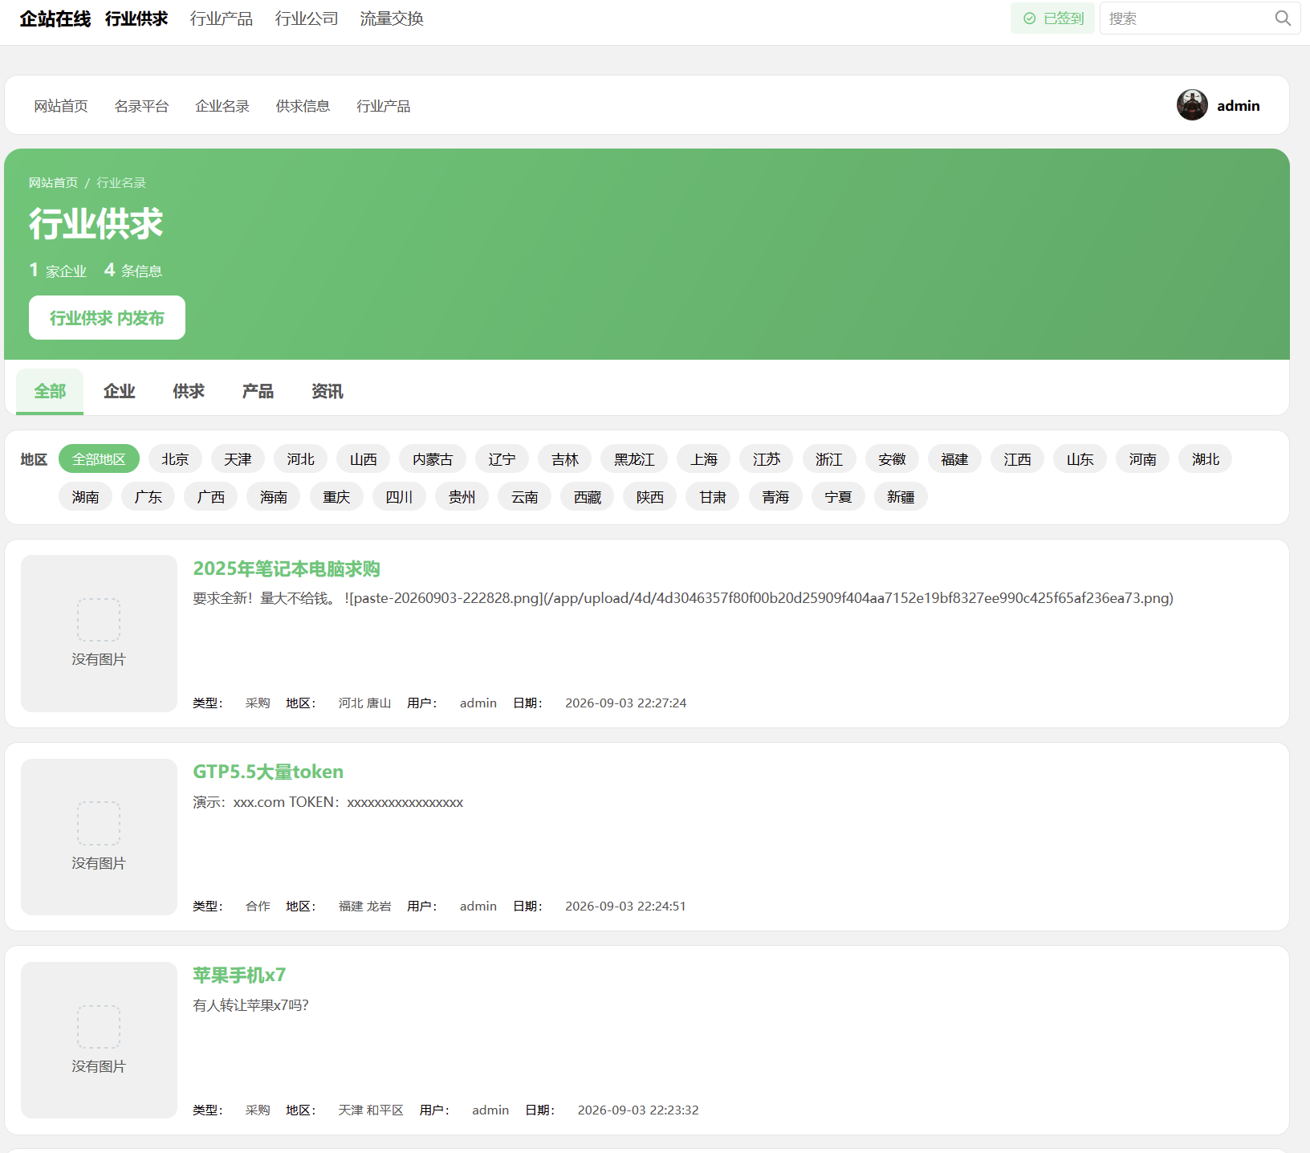This screenshot has height=1153, width=1310.
Task: Click the admin avatar picture
Action: 1192,105
